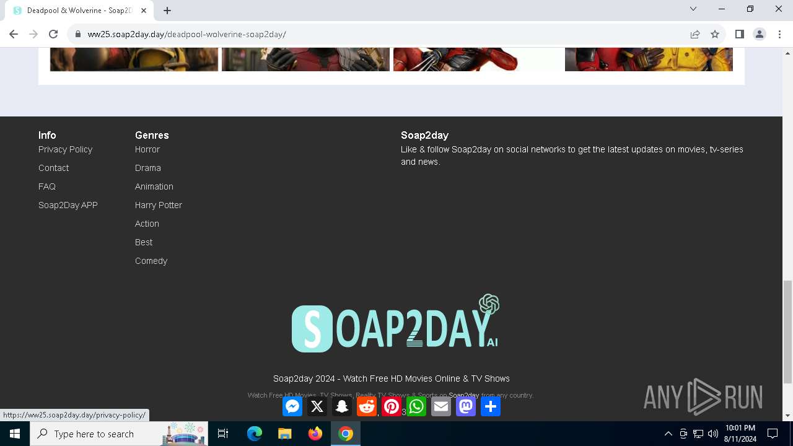Open the fourth movie still thumbnail
The width and height of the screenshot is (793, 446).
(649, 59)
